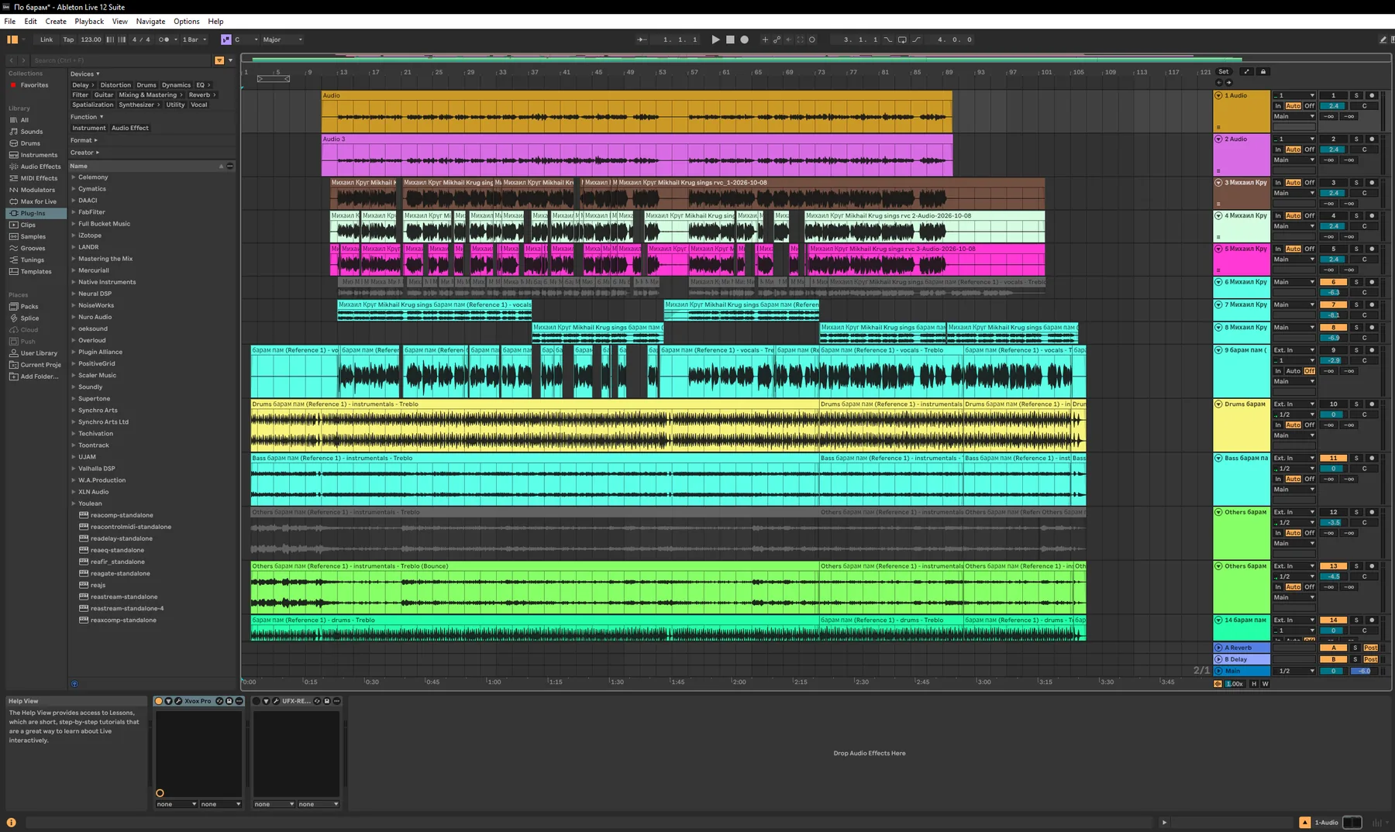Click the browser preview headphone icon
This screenshot has height=832, width=1395.
(74, 684)
